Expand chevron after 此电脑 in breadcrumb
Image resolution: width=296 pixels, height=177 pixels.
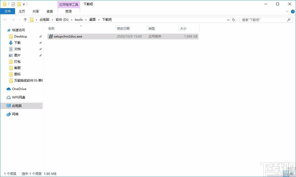52,20
